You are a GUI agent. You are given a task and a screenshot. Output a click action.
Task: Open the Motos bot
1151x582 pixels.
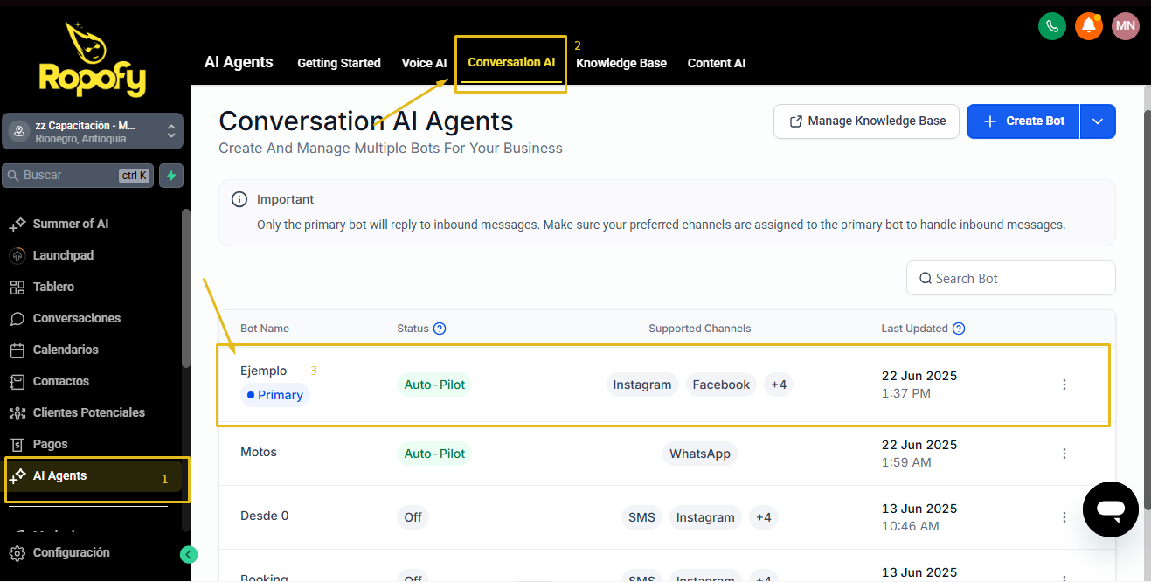(x=259, y=453)
